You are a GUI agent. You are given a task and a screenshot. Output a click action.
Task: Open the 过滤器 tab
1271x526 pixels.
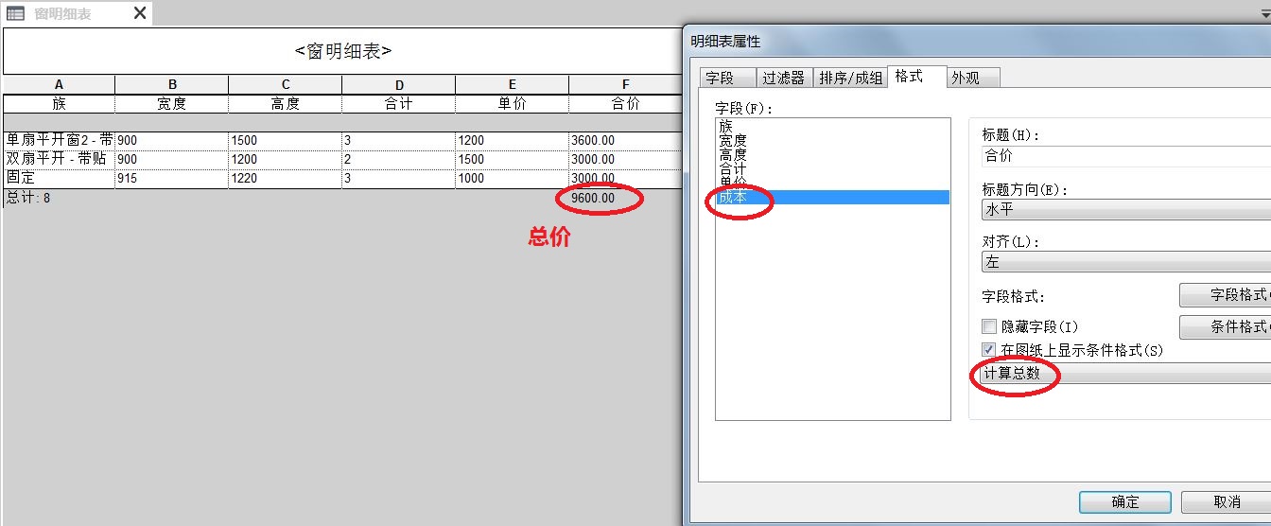(x=784, y=78)
